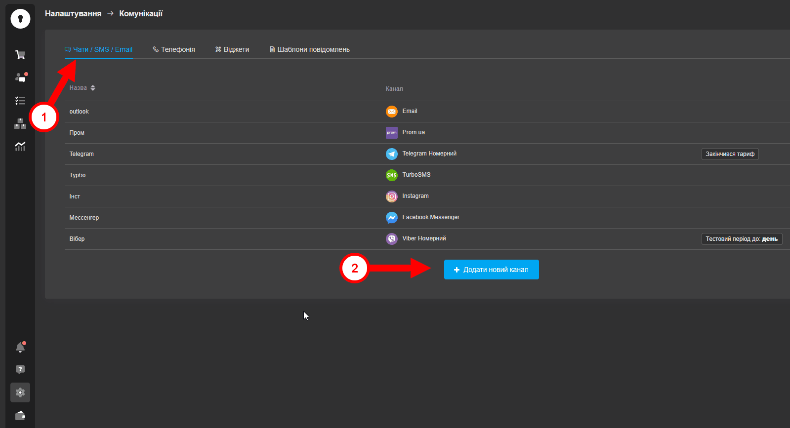Viewport: 790px width, 428px height.
Task: Click the Viber Номерний channel label
Action: point(424,238)
